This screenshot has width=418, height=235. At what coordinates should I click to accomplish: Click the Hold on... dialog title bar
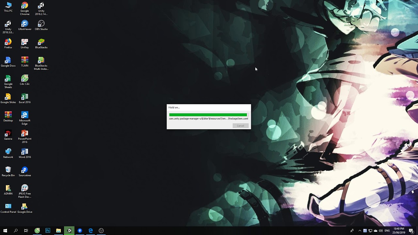click(209, 107)
